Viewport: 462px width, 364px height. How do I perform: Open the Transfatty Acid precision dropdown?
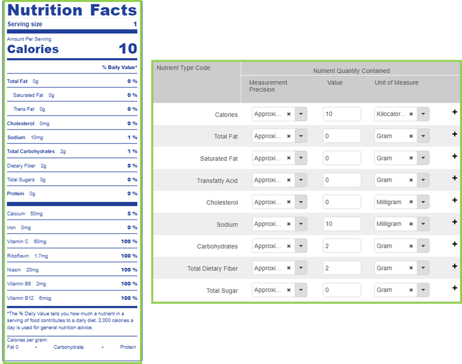point(301,180)
